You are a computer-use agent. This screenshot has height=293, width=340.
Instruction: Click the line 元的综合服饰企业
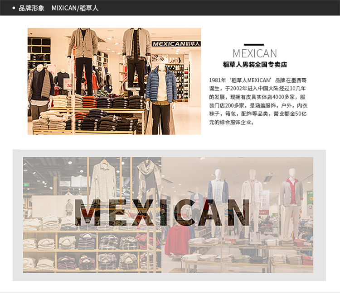pyautogui.click(x=231, y=123)
